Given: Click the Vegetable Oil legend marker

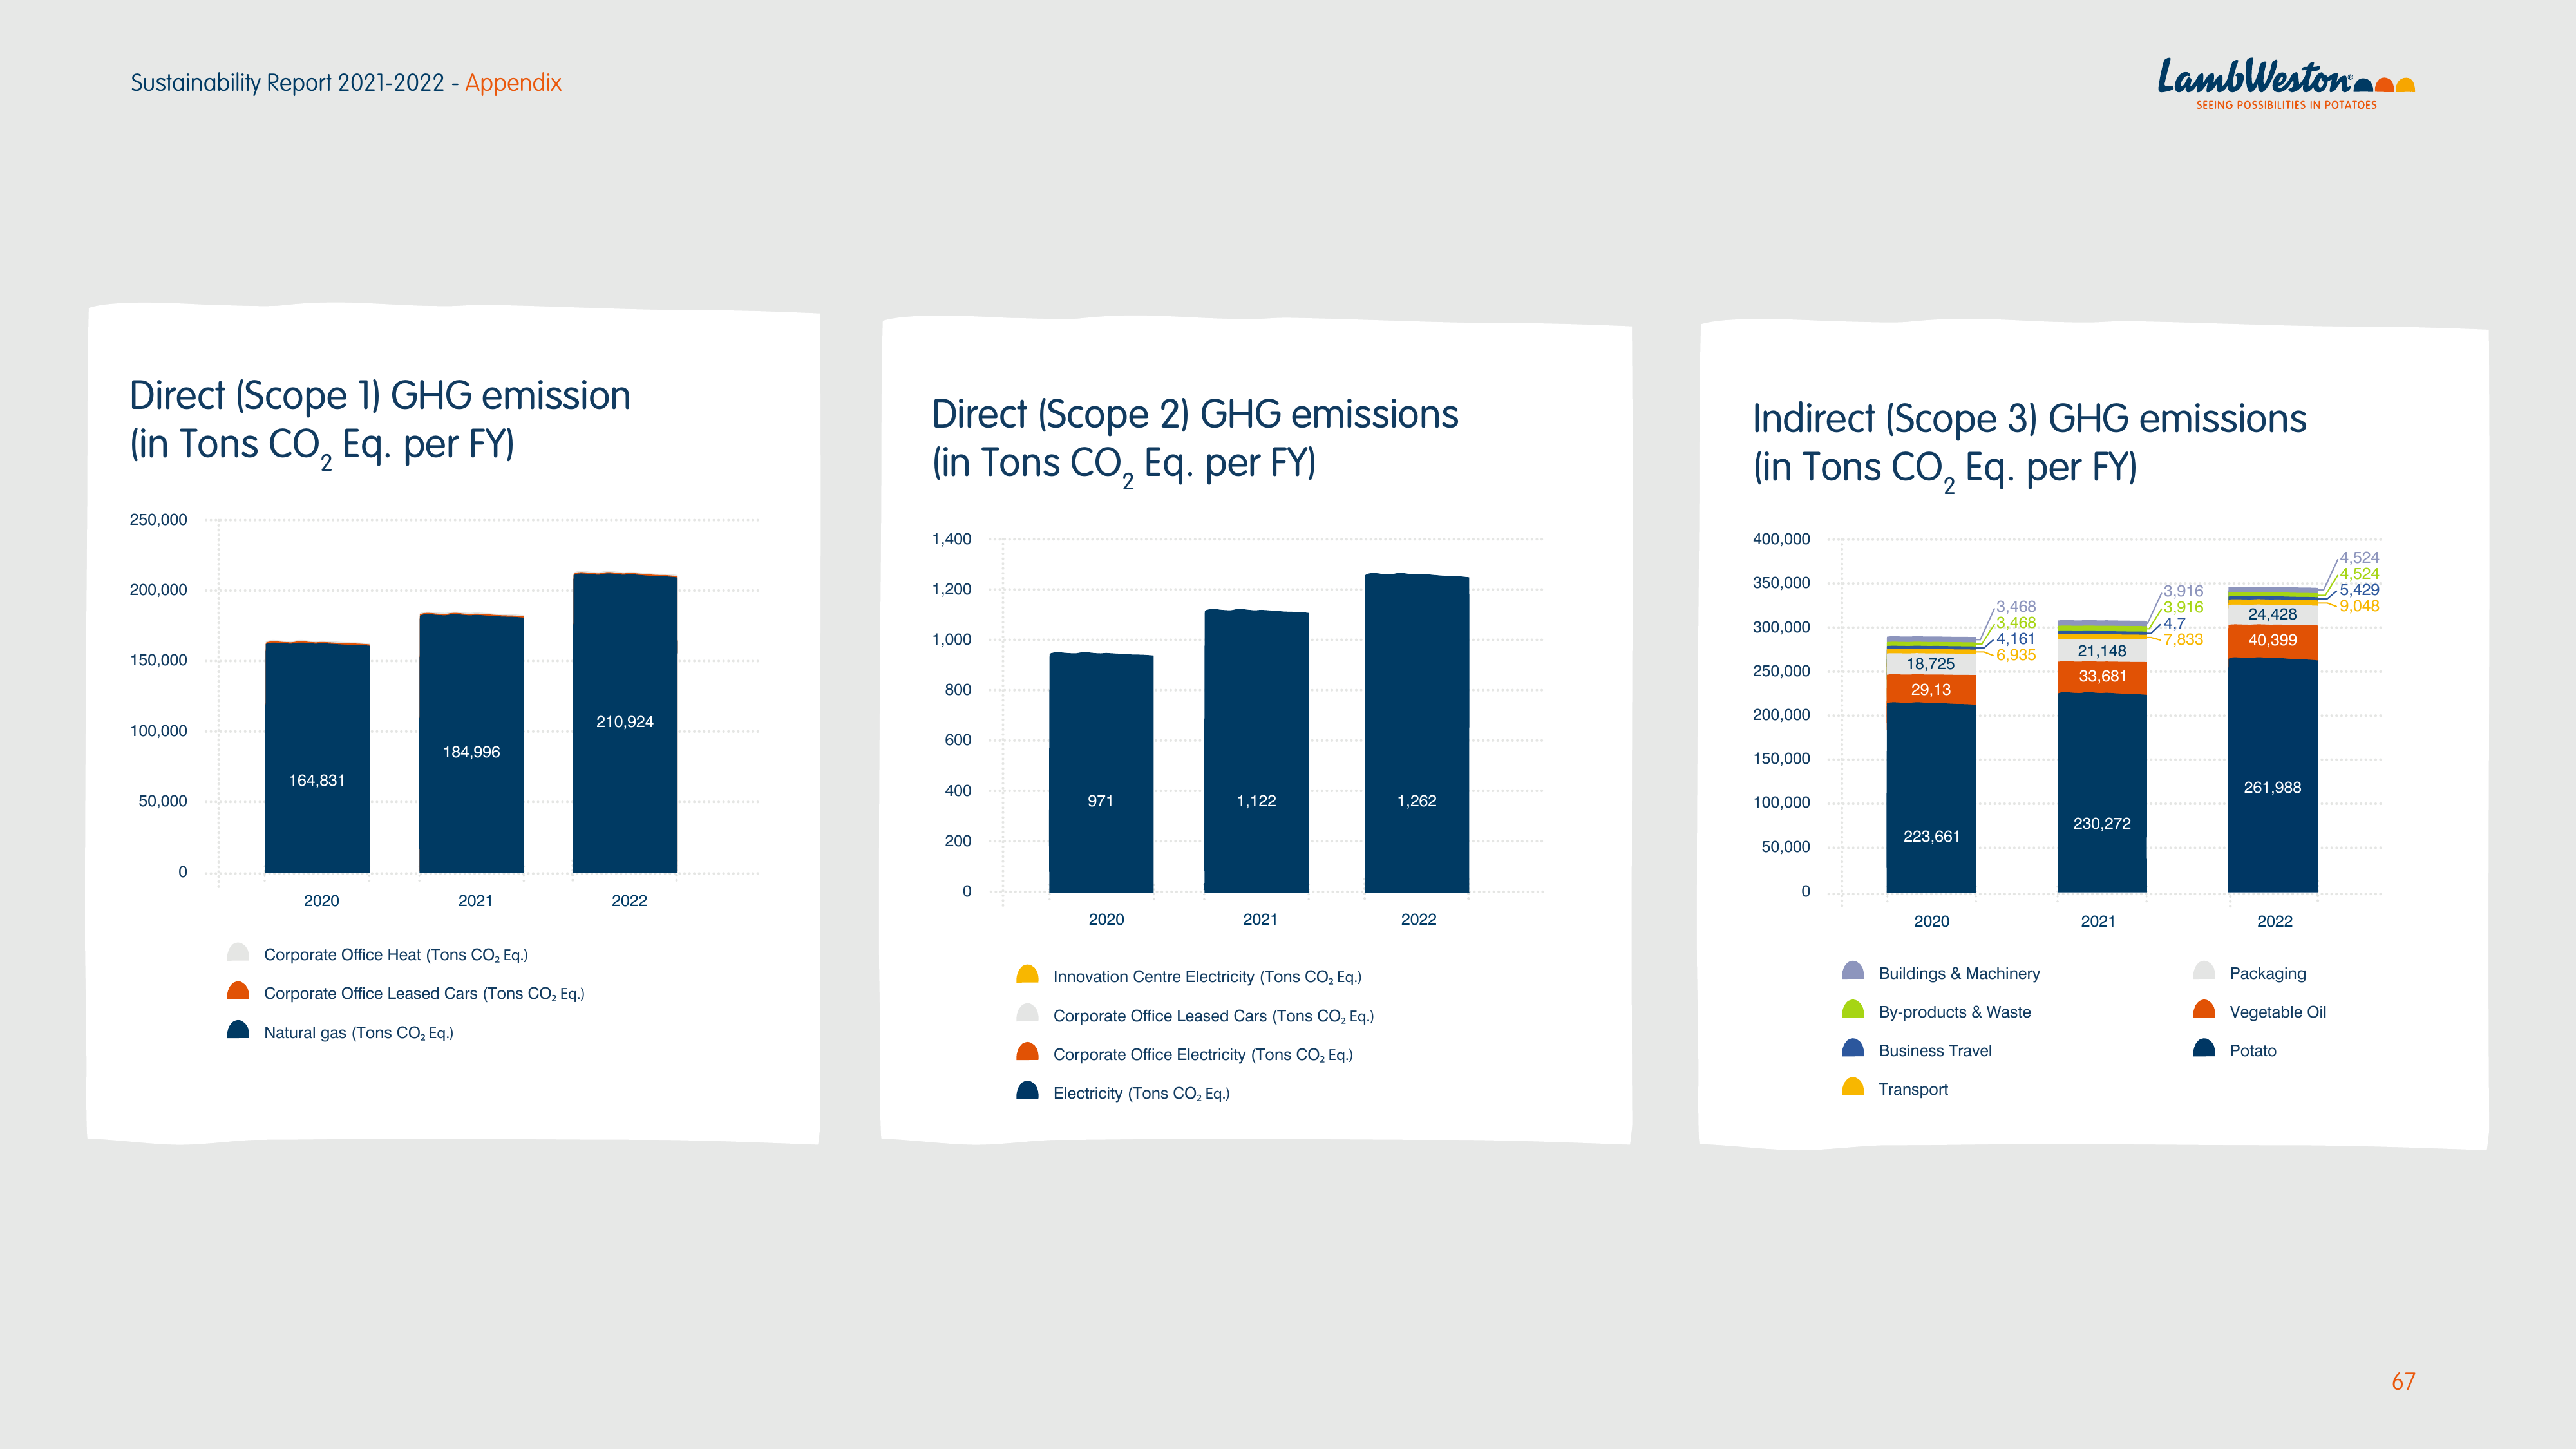Looking at the screenshot, I should [x=2204, y=1010].
